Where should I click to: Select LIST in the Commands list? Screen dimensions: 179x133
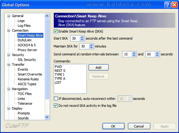(x=58, y=82)
